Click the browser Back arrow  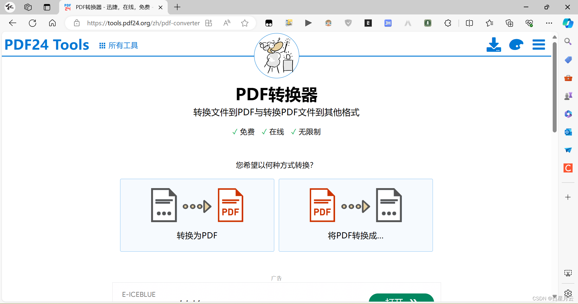click(13, 23)
